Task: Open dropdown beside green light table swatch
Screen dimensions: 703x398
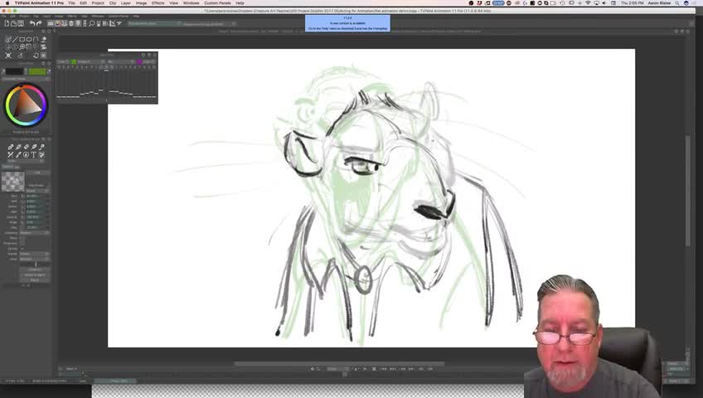Action: tap(91, 61)
